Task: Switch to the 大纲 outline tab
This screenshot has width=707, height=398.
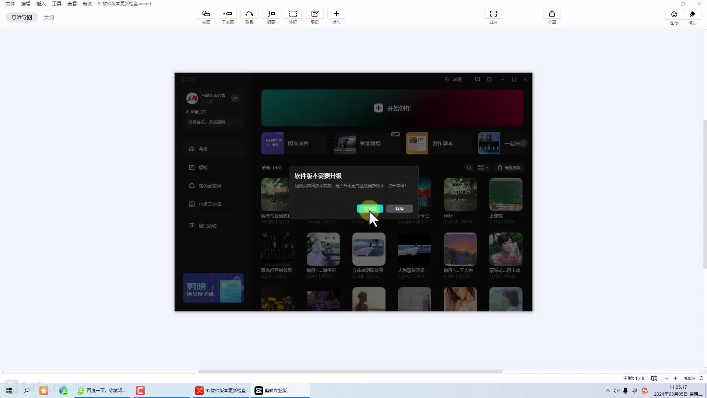Action: 49,17
